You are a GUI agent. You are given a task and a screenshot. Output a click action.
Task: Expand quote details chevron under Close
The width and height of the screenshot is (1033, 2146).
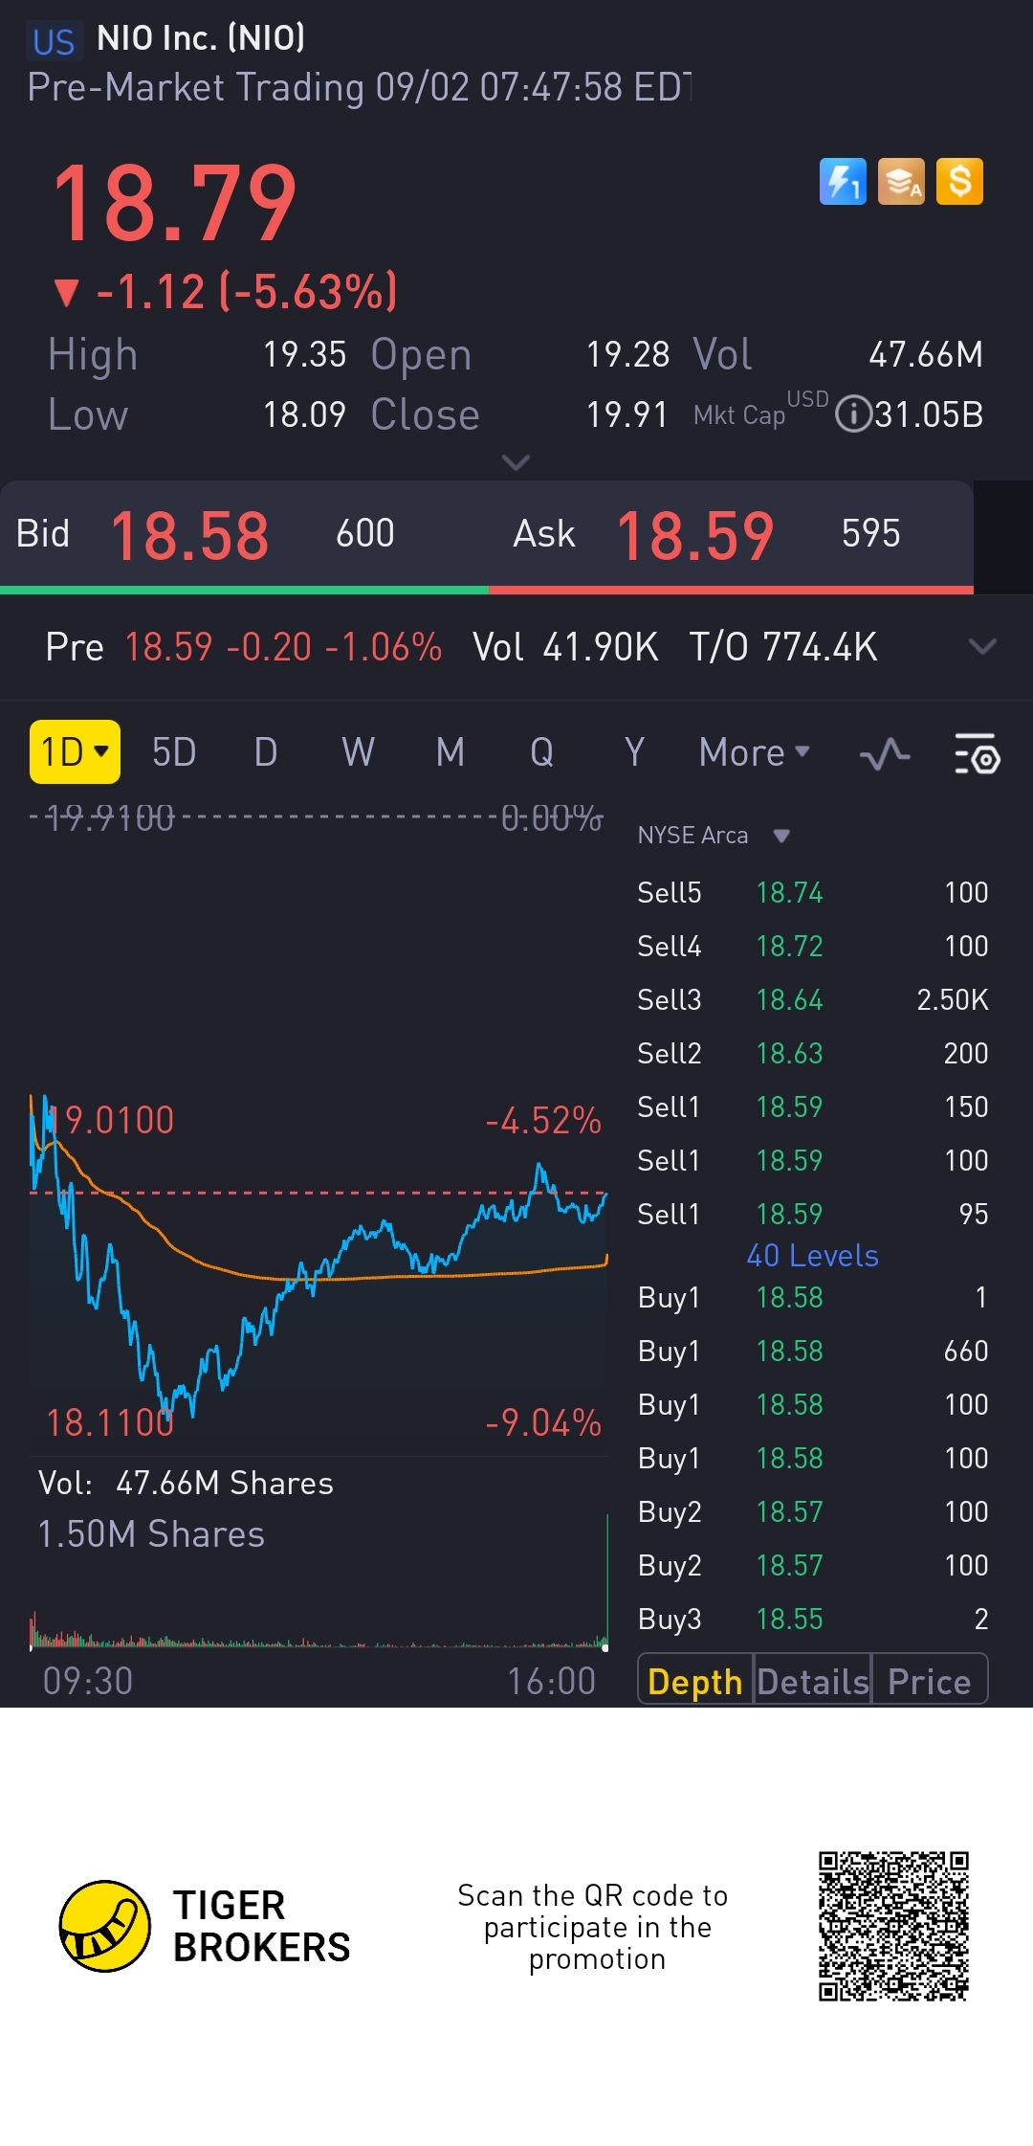click(x=516, y=462)
